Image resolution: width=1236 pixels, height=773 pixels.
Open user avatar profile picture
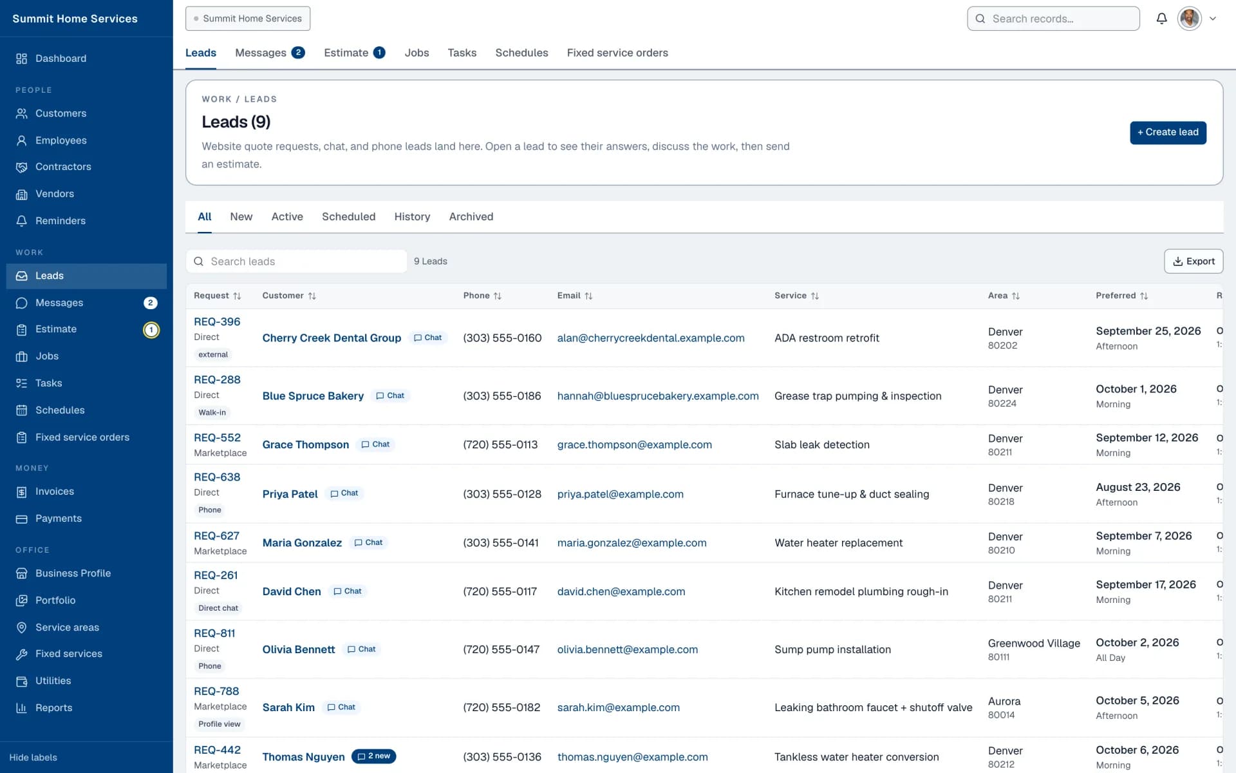click(1189, 19)
